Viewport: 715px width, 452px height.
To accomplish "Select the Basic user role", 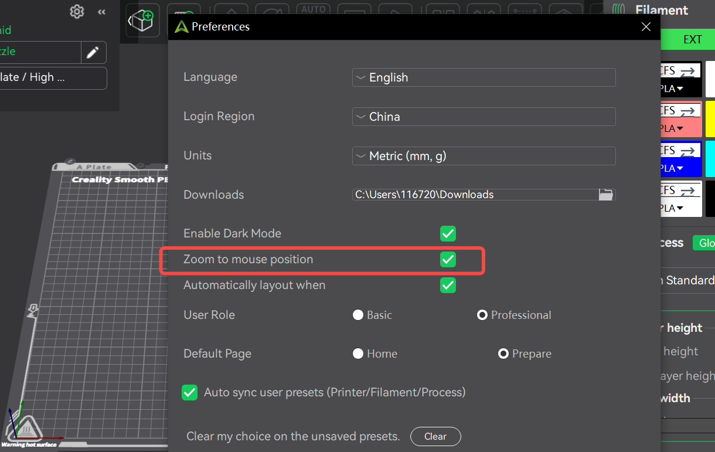I will click(358, 315).
